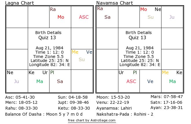
Task: Select the Navamsa Chart title
Action: (115, 3)
